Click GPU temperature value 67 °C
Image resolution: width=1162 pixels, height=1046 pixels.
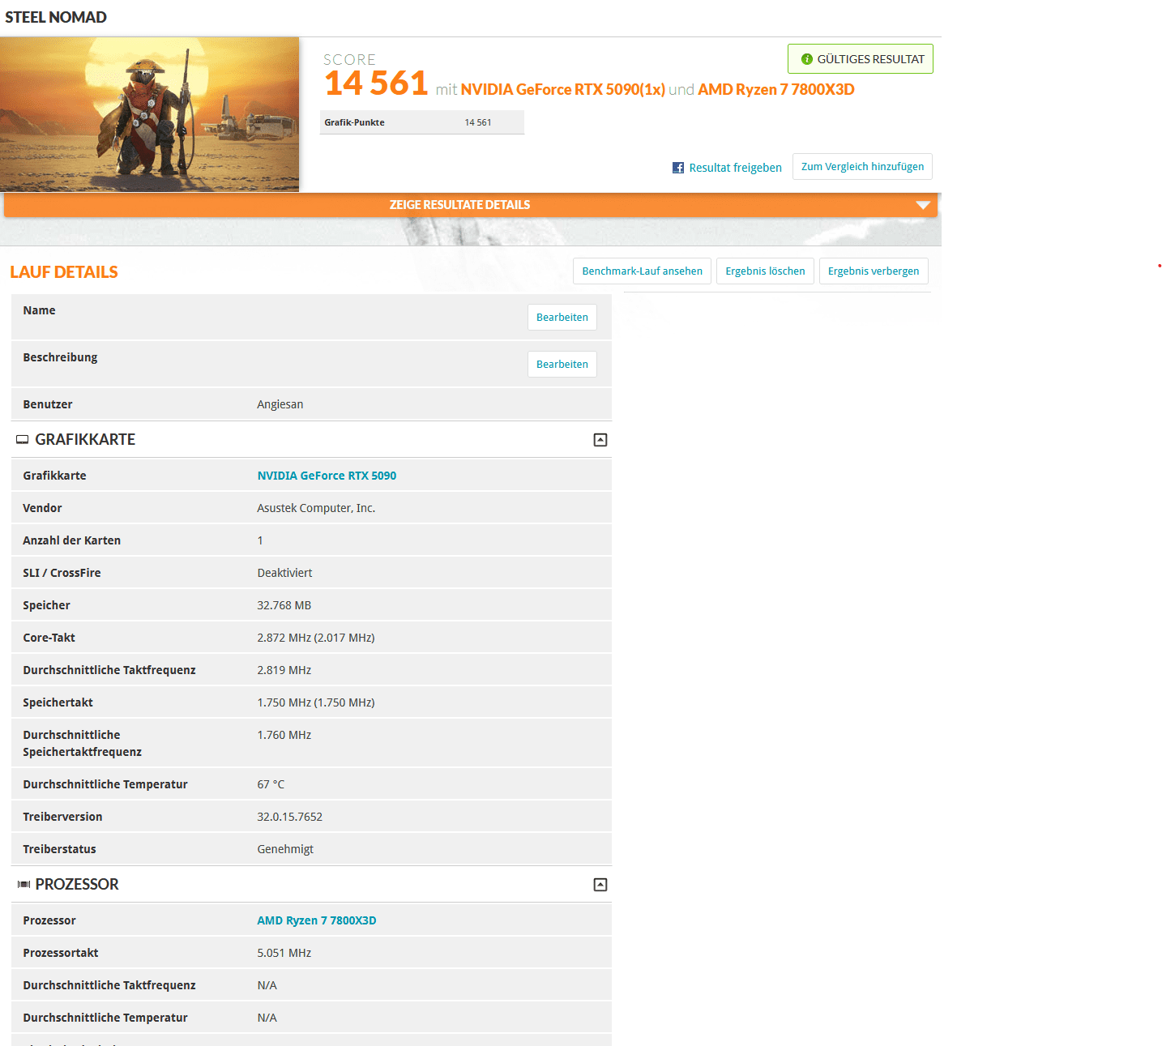pyautogui.click(x=271, y=784)
